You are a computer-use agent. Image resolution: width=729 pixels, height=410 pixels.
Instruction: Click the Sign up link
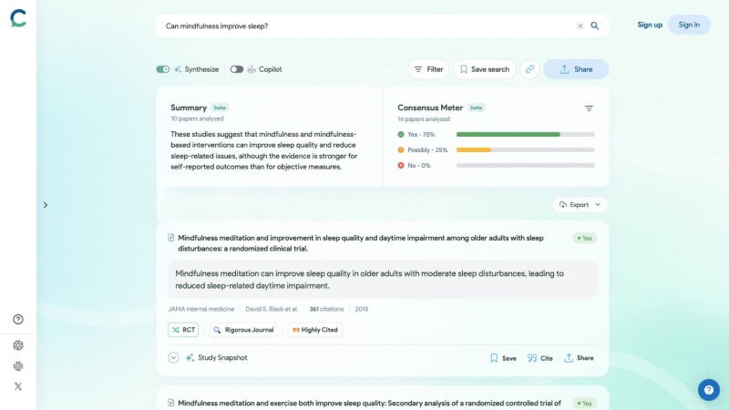(650, 25)
